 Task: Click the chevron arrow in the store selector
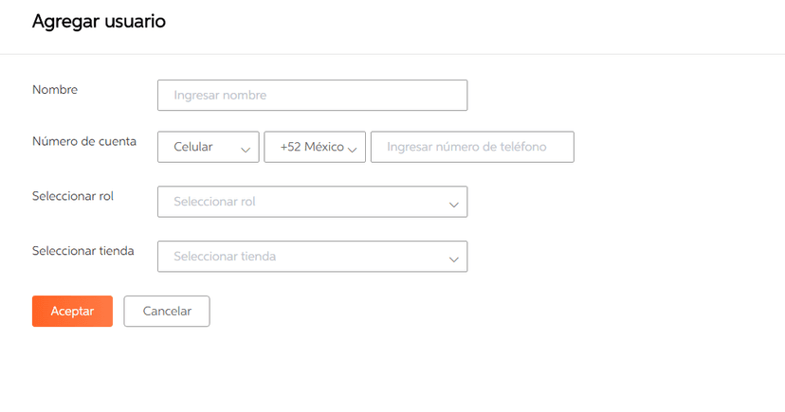(x=453, y=259)
